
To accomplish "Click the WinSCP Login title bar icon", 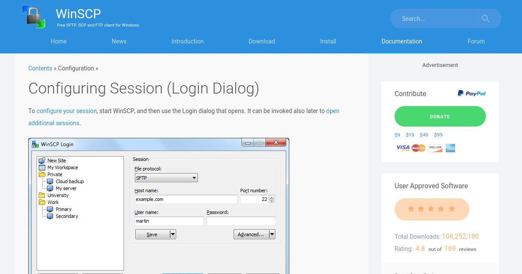I will [35, 144].
